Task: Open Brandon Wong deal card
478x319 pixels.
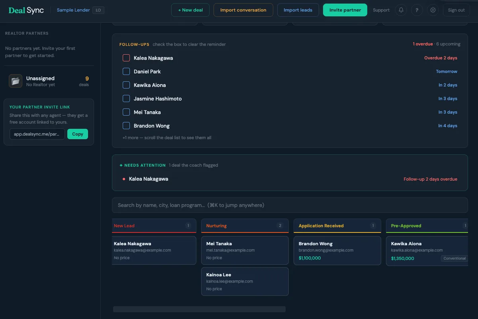Action: [337, 250]
